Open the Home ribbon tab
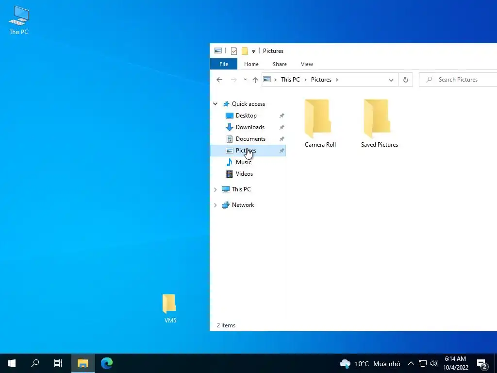 (251, 64)
